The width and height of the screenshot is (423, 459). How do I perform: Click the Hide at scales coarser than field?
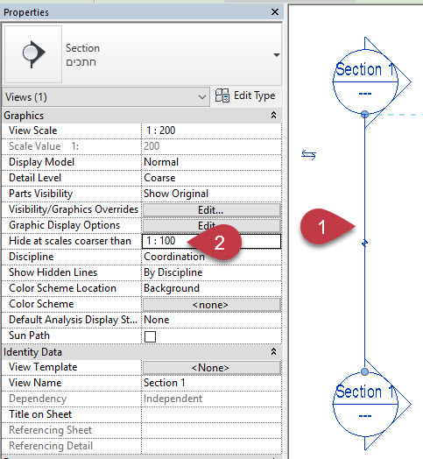(211, 241)
